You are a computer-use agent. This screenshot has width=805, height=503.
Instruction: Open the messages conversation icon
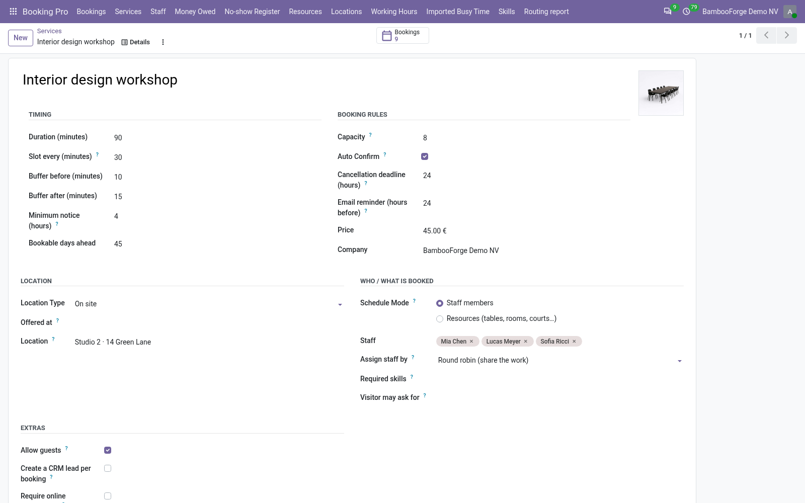point(668,12)
